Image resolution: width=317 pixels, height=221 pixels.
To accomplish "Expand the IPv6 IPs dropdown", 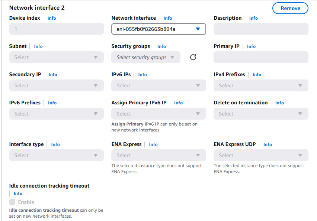I will 158,85.
